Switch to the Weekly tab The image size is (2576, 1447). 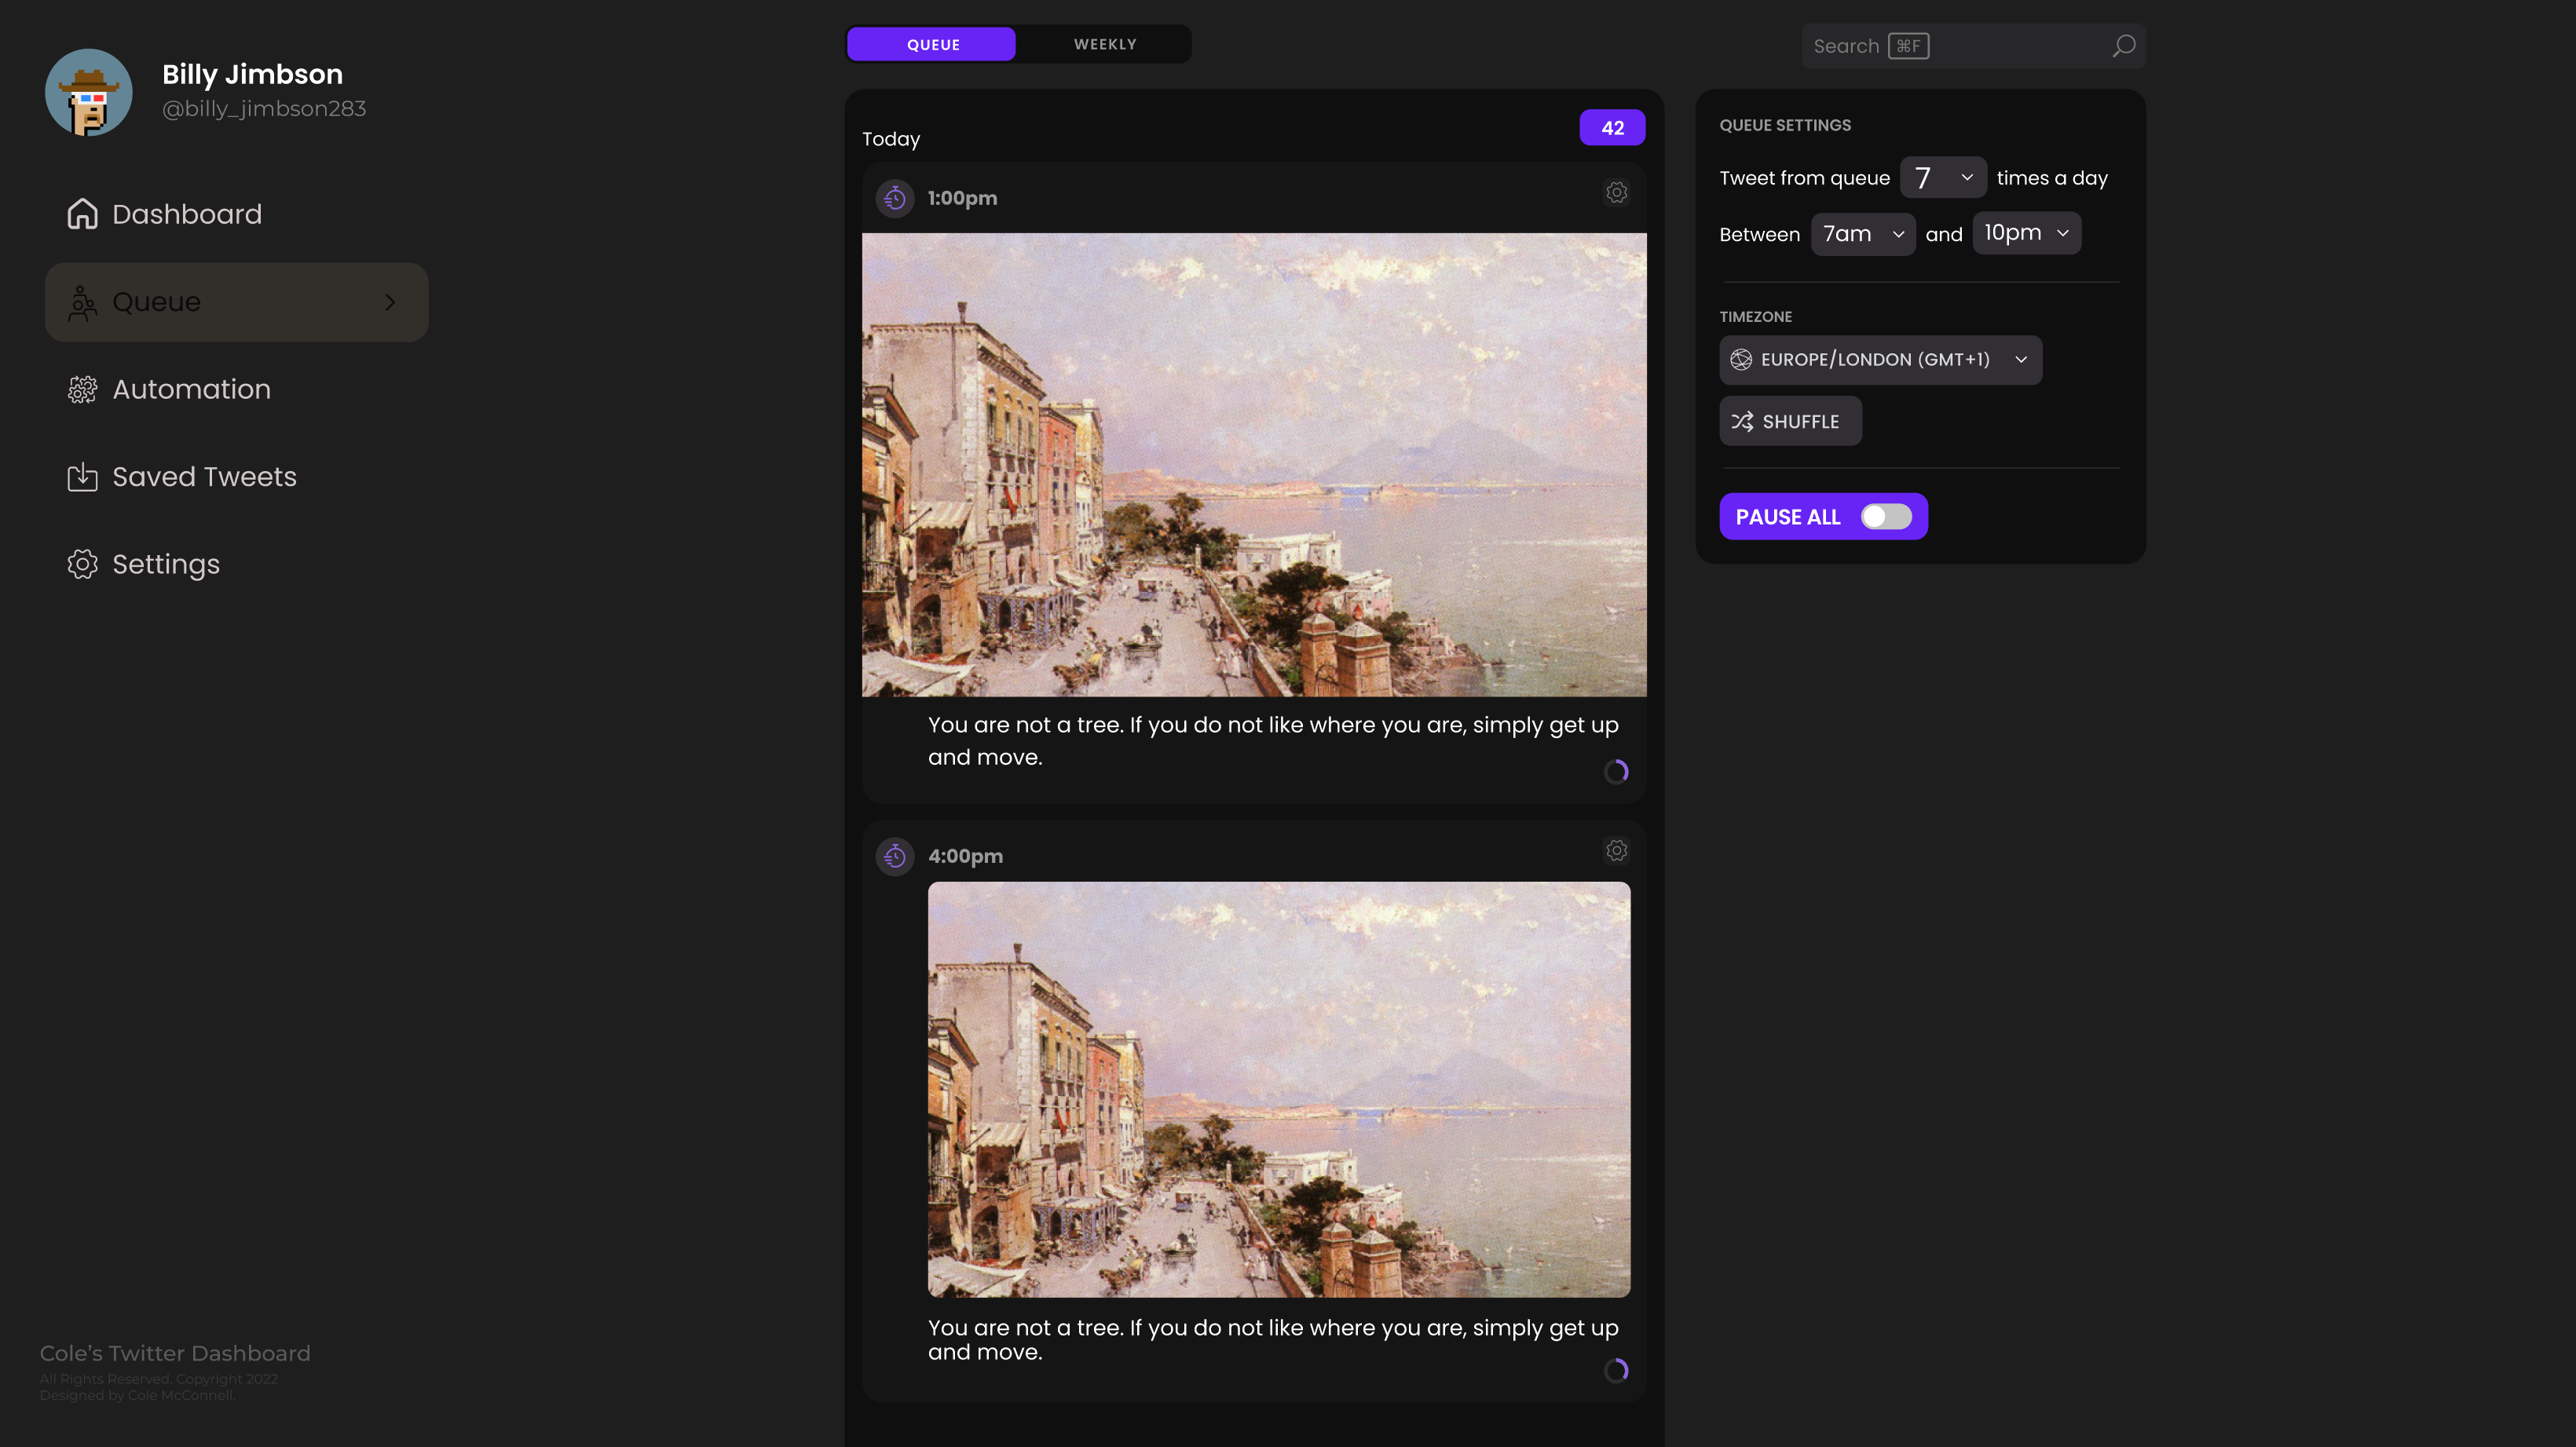(x=1105, y=44)
